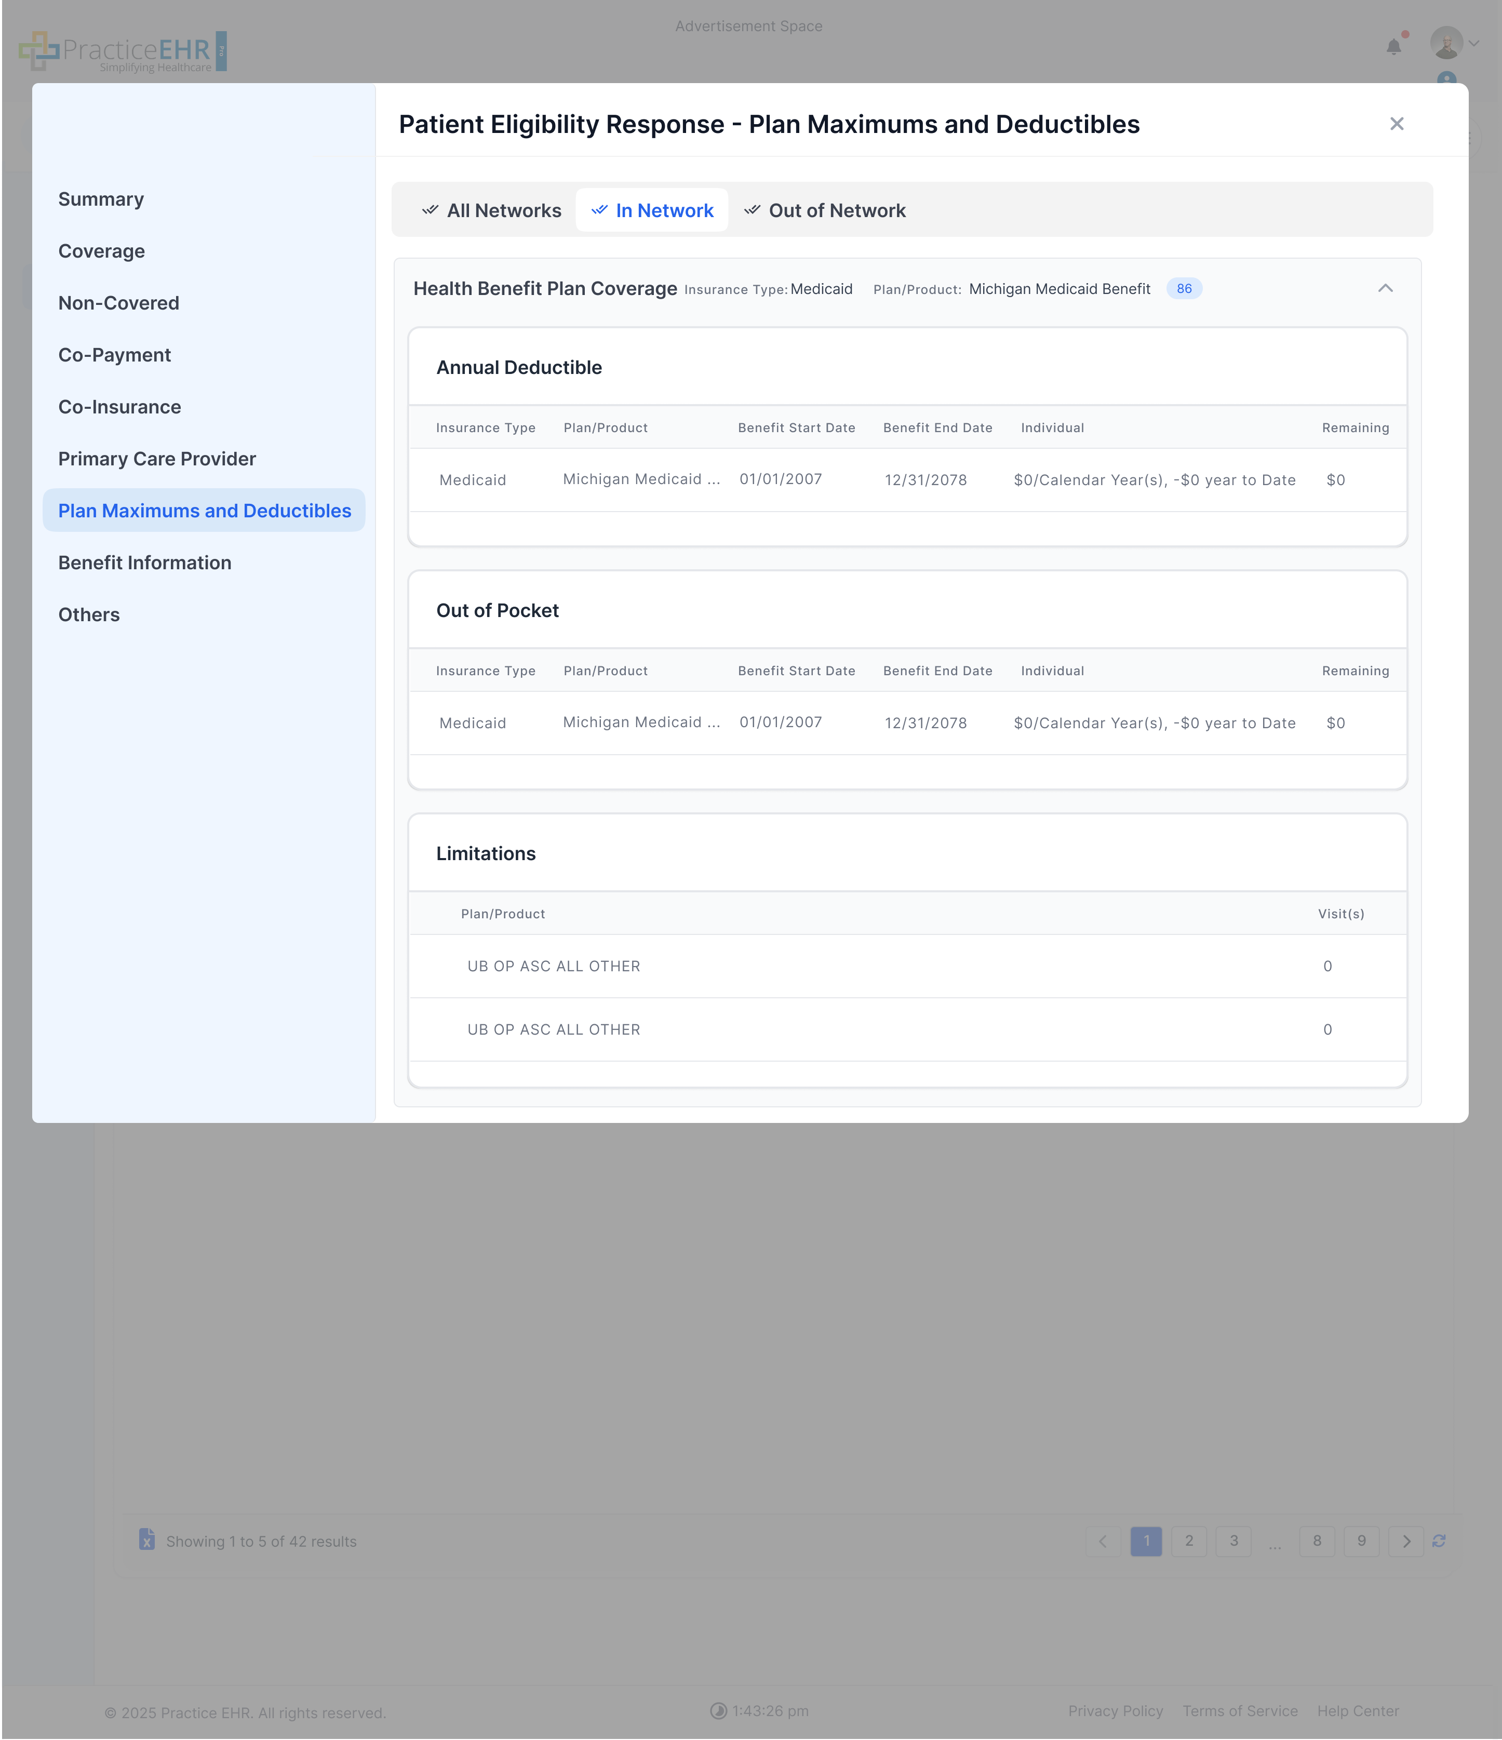Open Primary Care Provider section

(x=157, y=459)
